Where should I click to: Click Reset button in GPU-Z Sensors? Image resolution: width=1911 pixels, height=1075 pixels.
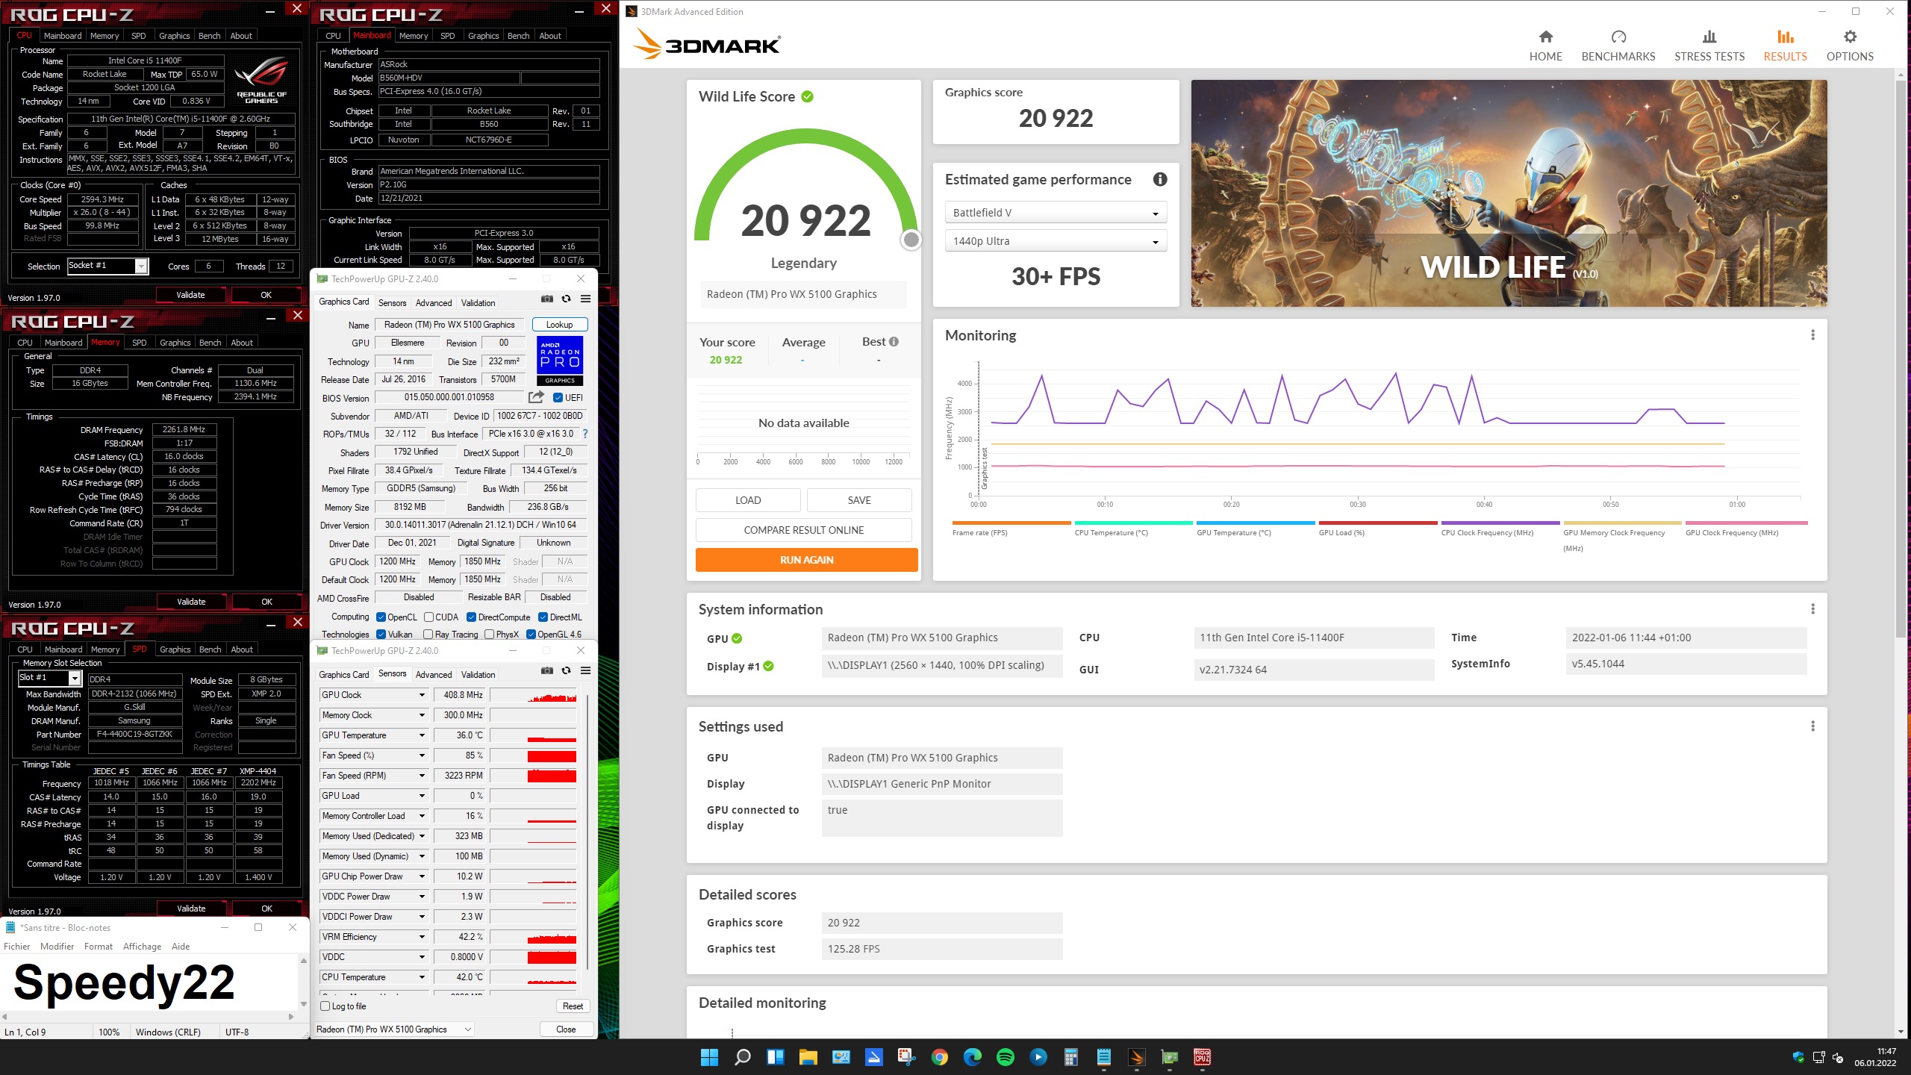coord(573,1006)
